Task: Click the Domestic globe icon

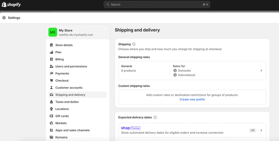Action: click(175, 70)
